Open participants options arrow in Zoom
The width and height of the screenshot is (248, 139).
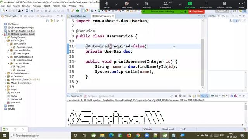point(180,4)
